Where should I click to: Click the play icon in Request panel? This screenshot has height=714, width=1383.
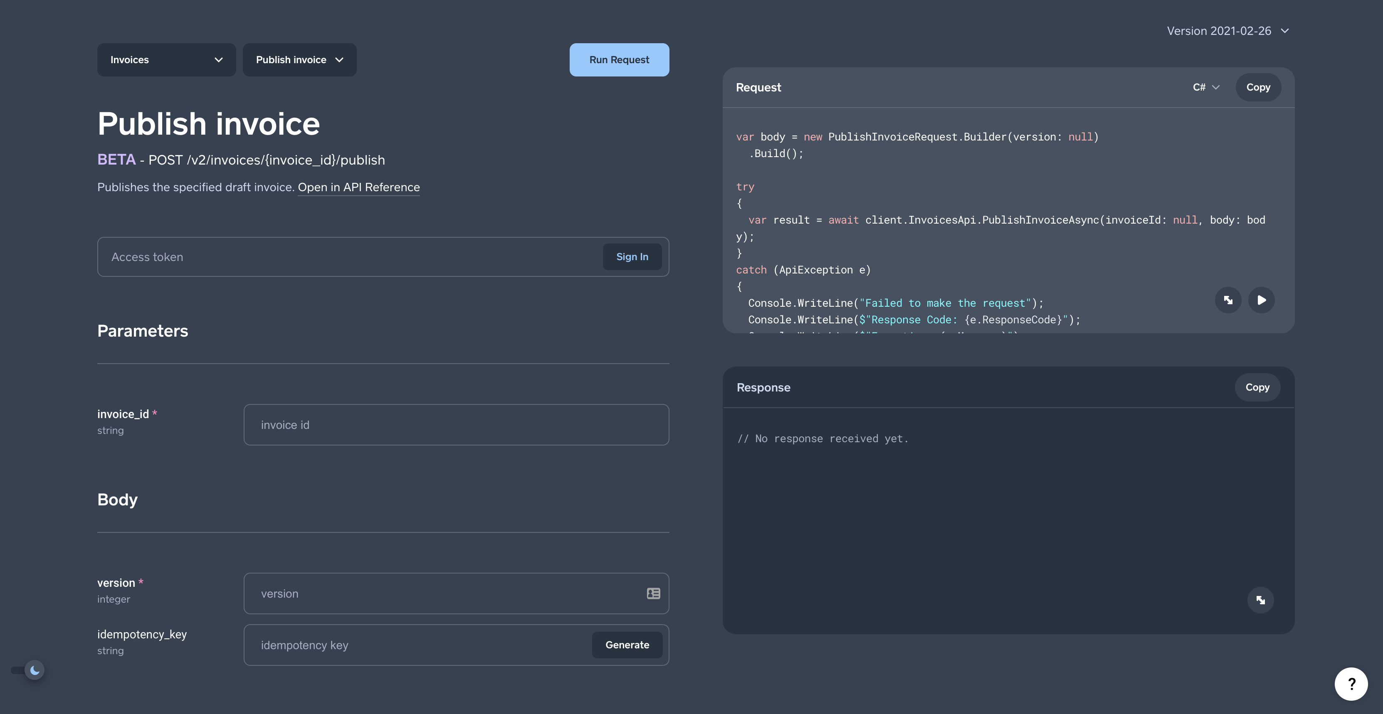tap(1261, 300)
